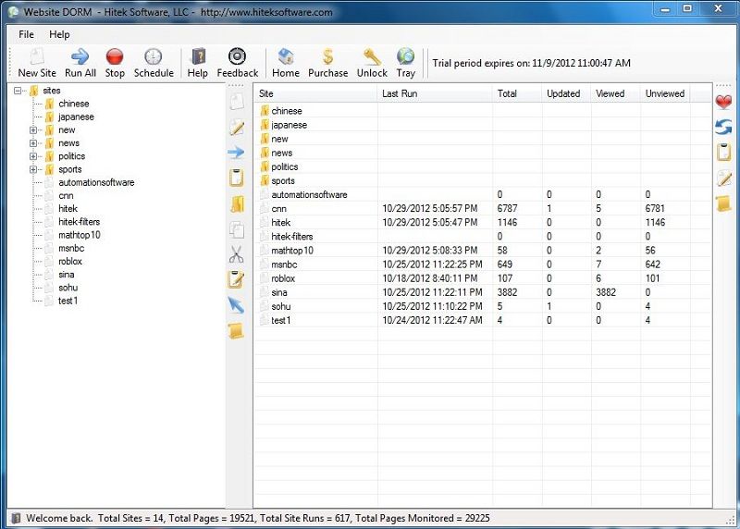
Task: Open the Help menu
Action: pos(59,34)
